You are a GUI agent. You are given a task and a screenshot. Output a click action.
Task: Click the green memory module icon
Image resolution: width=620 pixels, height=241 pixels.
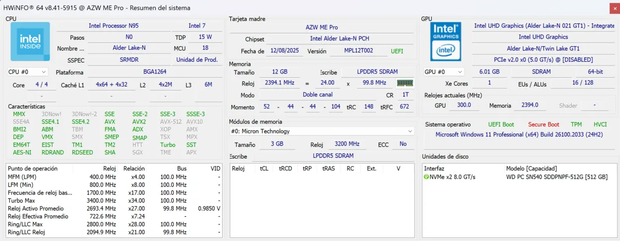(405, 83)
